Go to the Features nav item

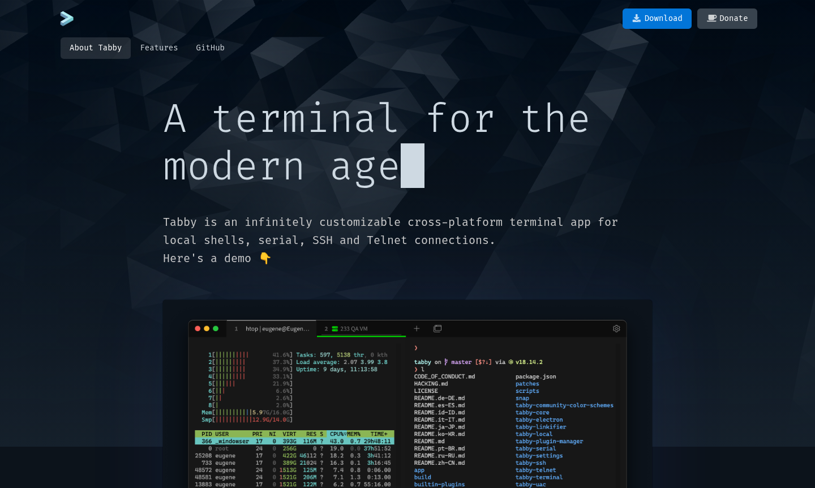(159, 48)
